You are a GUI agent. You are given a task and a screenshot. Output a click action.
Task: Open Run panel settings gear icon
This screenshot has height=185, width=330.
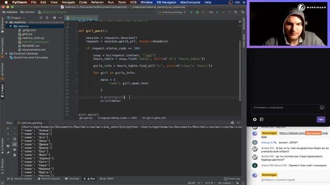point(233,123)
